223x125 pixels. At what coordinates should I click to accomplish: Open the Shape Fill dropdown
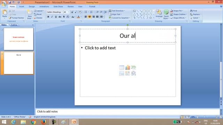tap(177, 11)
